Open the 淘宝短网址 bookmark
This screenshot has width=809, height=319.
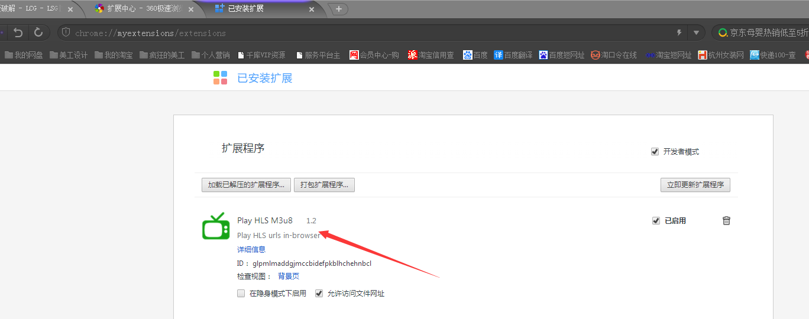pos(668,55)
